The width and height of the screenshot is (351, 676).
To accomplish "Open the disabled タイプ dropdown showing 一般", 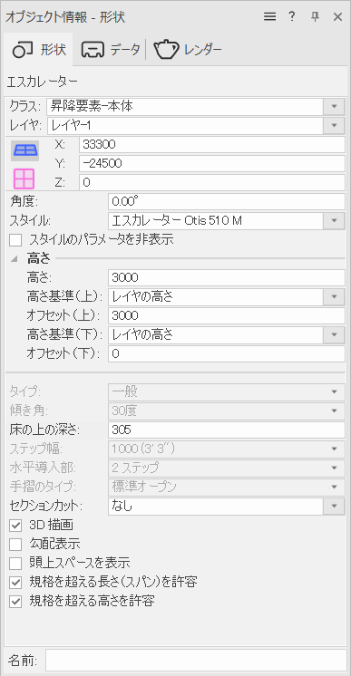I will pyautogui.click(x=226, y=391).
